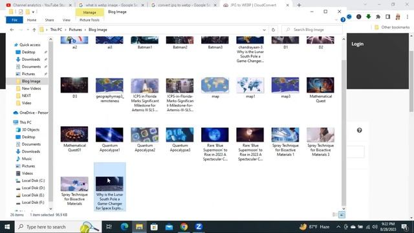The height and width of the screenshot is (233, 414).
Task: Expand the address bar history dropdown
Action: pyautogui.click(x=264, y=30)
